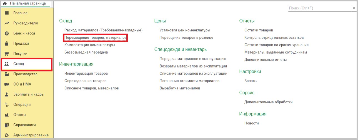Open the Зарплата и кадры section
Image resolution: width=358 pixels, height=140 pixels.
29,94
